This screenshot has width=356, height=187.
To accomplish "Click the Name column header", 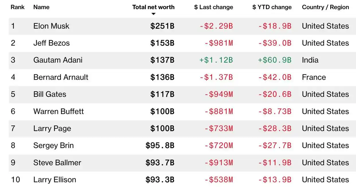I will point(41,7).
